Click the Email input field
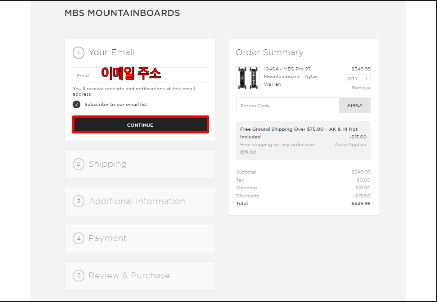 pos(140,75)
